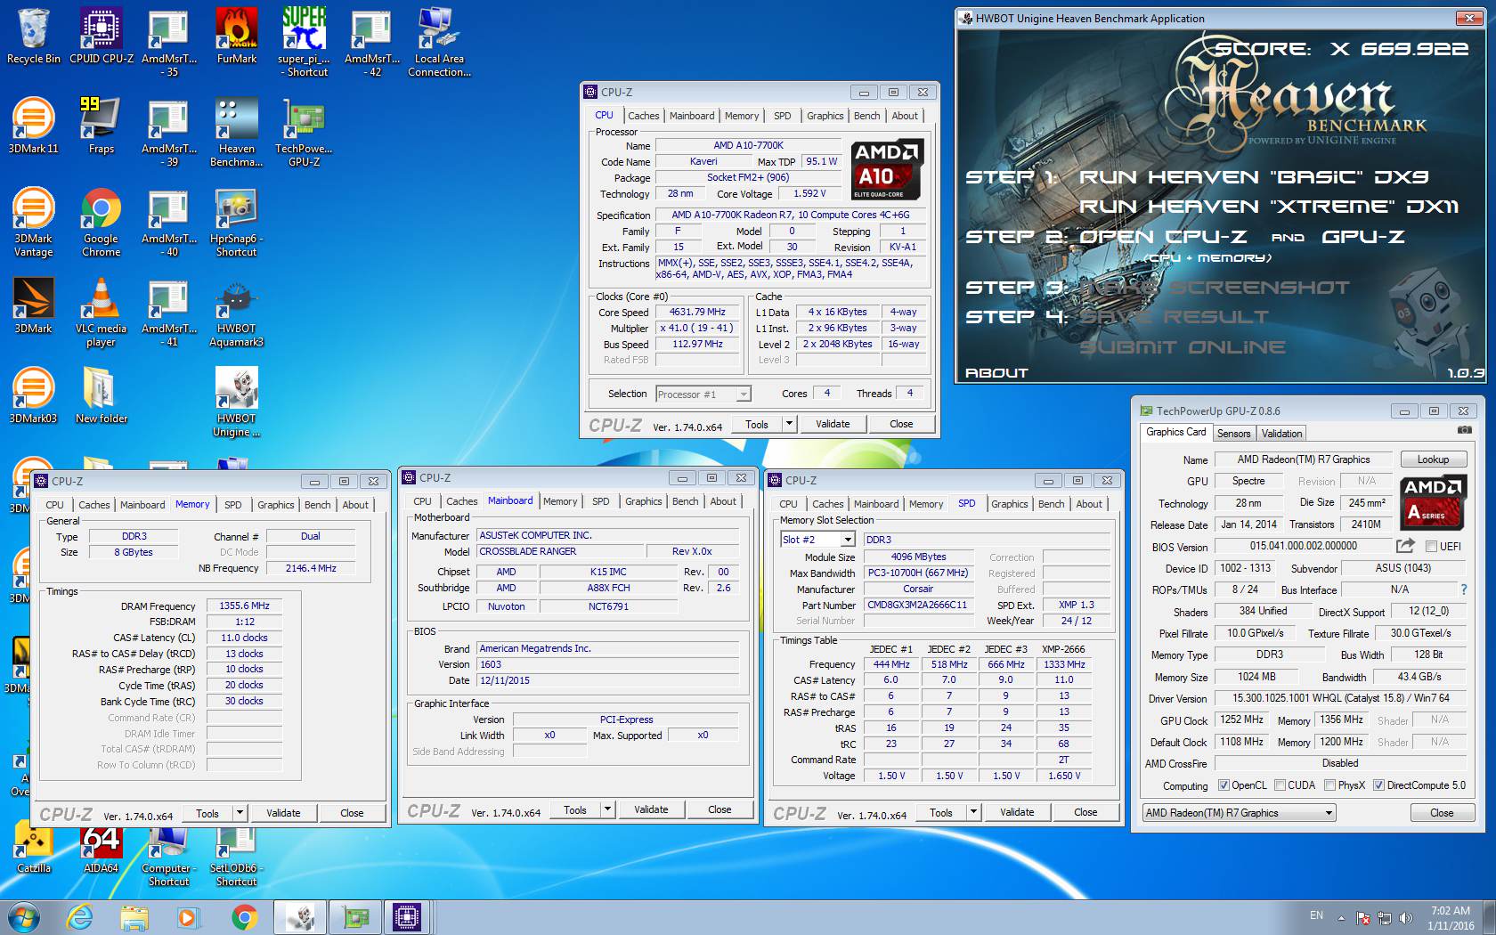Open TechPowerUp GPU-Z desktop icon
This screenshot has height=935, width=1496.
click(304, 132)
